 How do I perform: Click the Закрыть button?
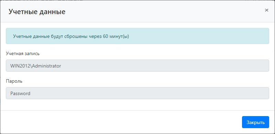pyautogui.click(x=255, y=122)
